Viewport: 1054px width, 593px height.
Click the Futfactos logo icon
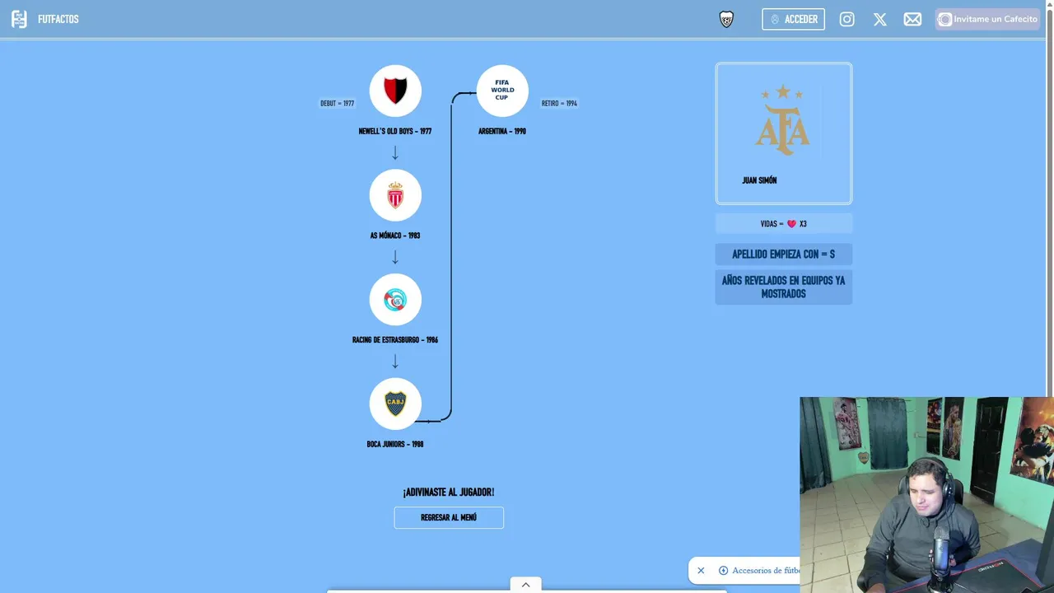click(19, 19)
